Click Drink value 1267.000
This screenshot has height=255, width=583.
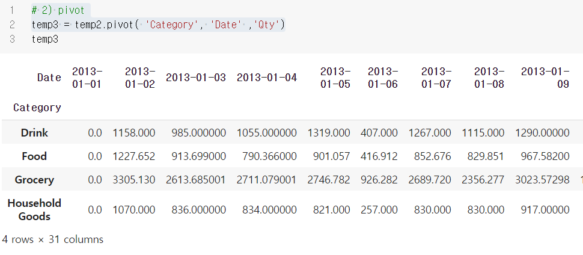(430, 133)
